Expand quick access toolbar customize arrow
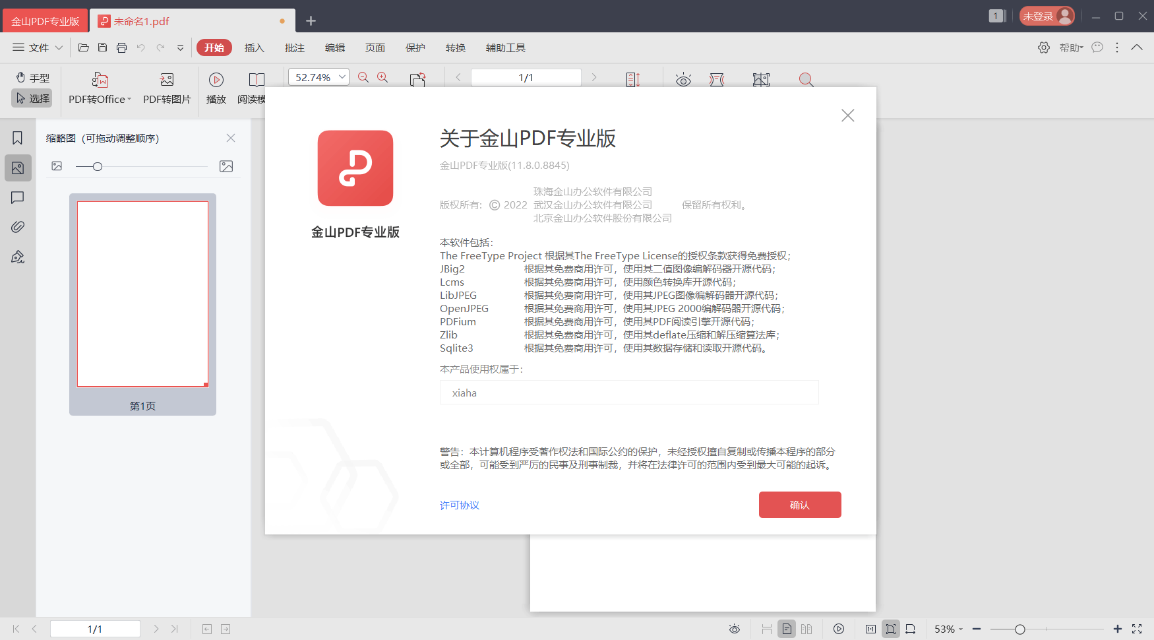The image size is (1154, 640). point(180,48)
